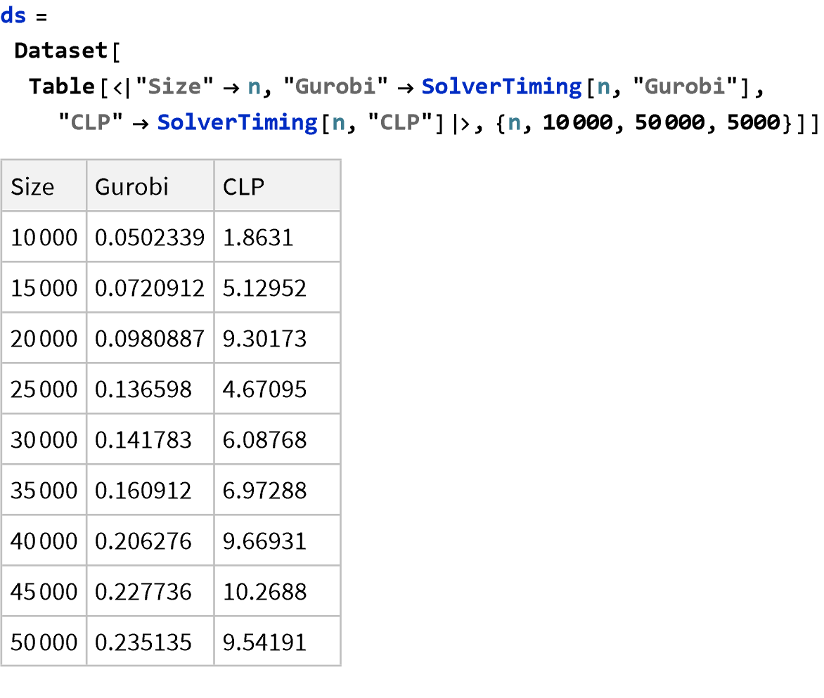Click the ds variable name
The image size is (824, 698).
tap(13, 15)
